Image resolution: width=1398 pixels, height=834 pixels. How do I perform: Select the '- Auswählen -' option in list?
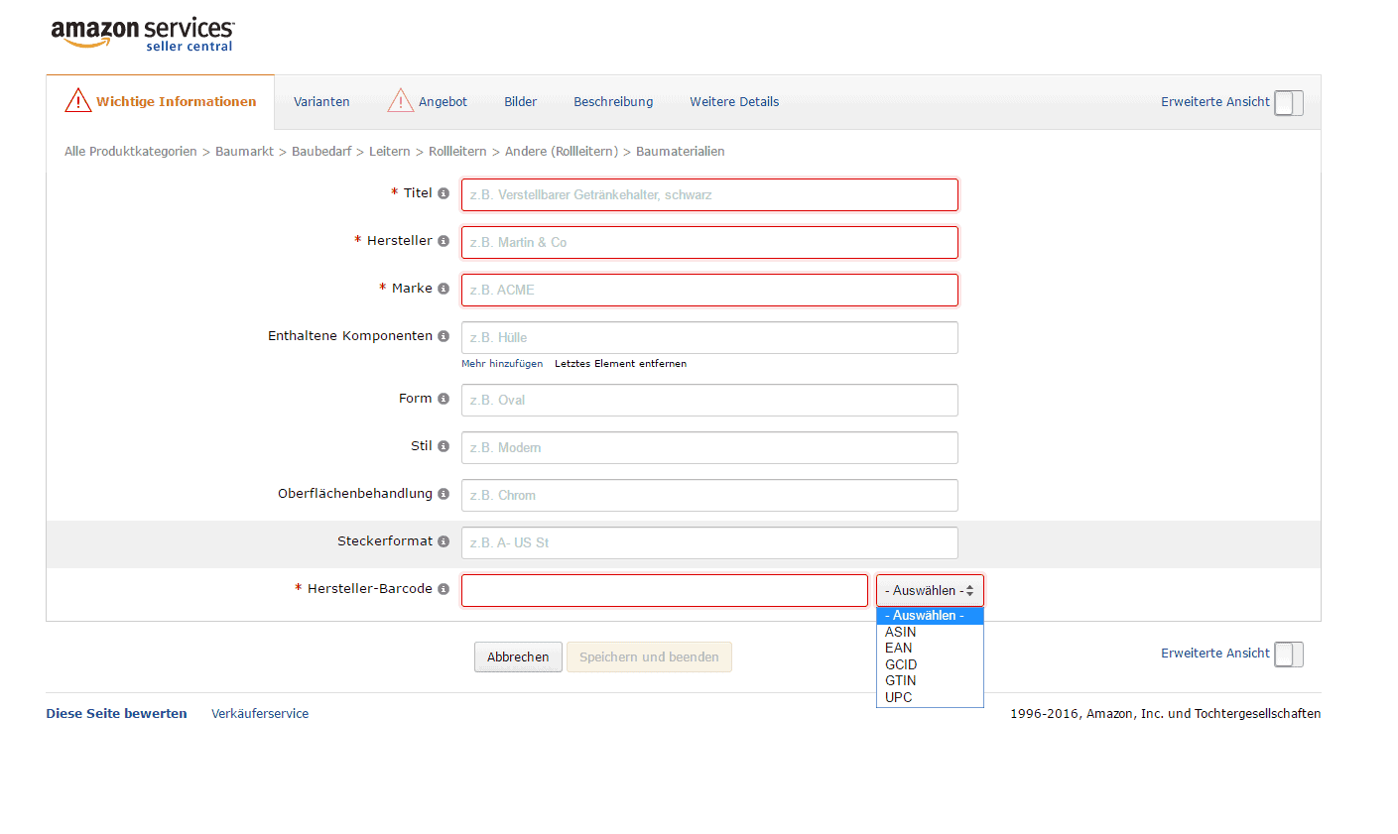point(930,616)
